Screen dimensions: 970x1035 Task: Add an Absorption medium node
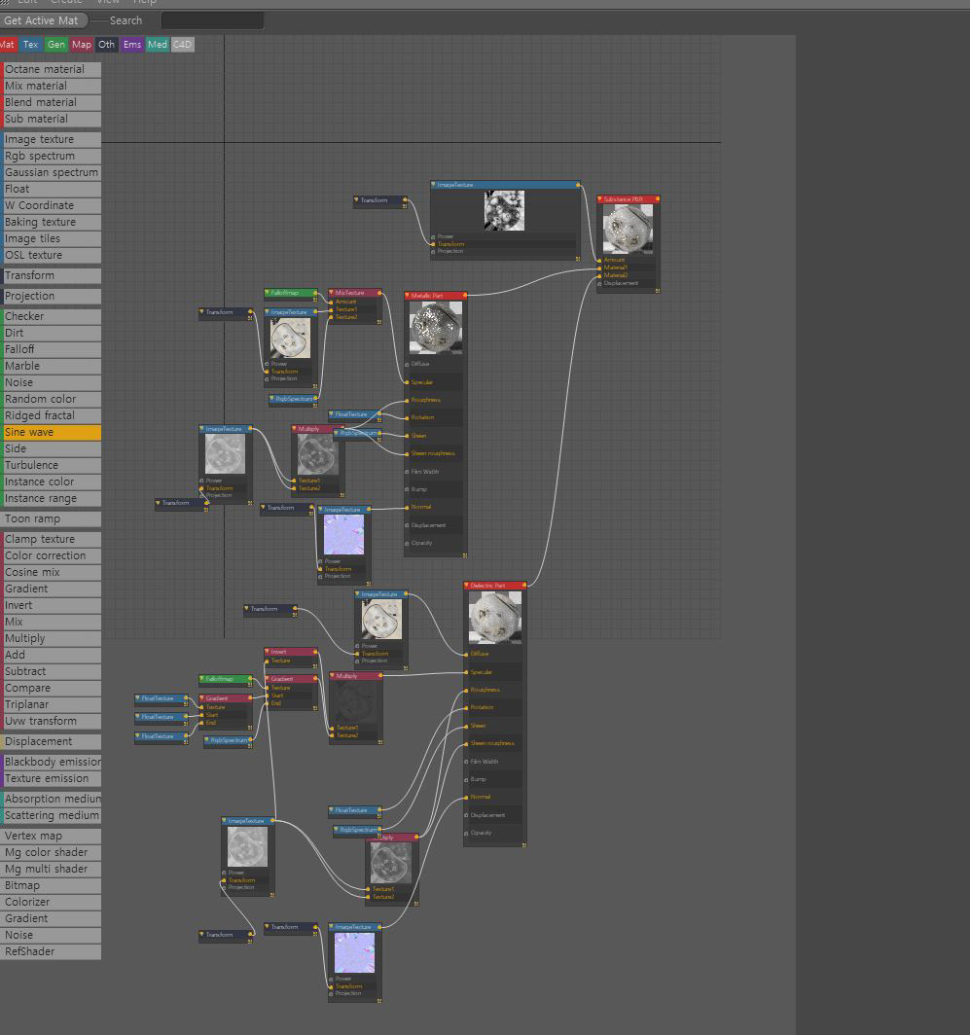[x=51, y=799]
